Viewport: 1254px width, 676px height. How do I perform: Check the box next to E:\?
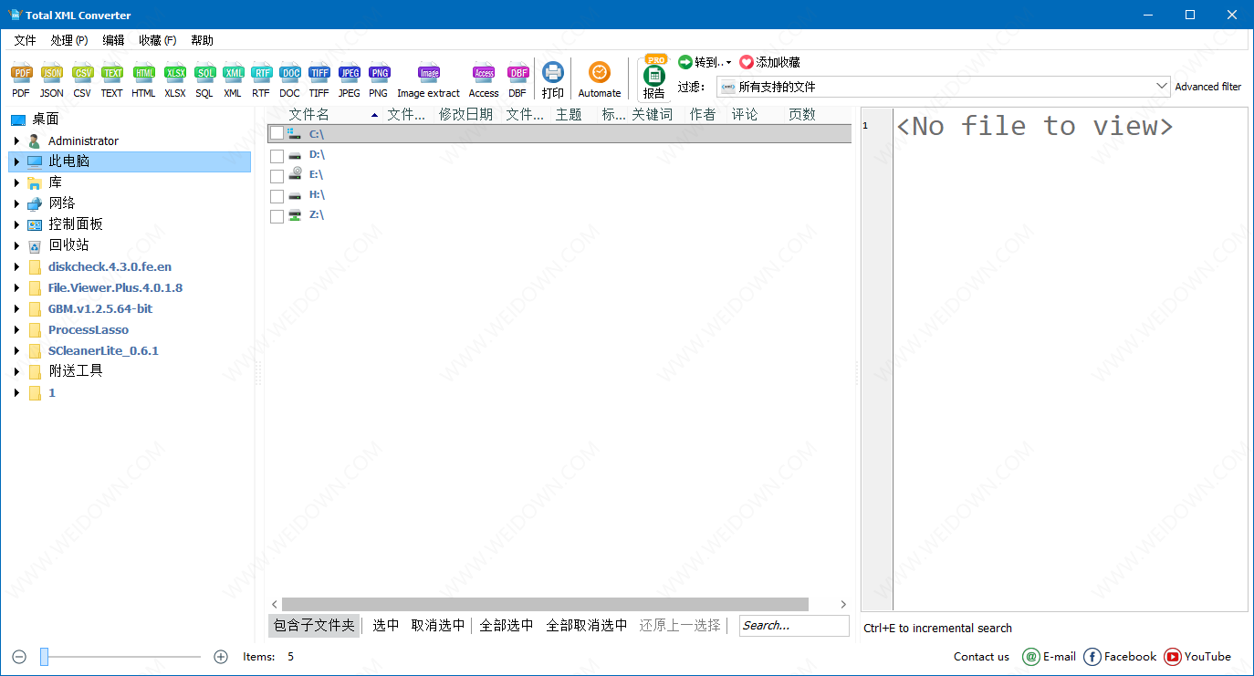click(x=277, y=176)
